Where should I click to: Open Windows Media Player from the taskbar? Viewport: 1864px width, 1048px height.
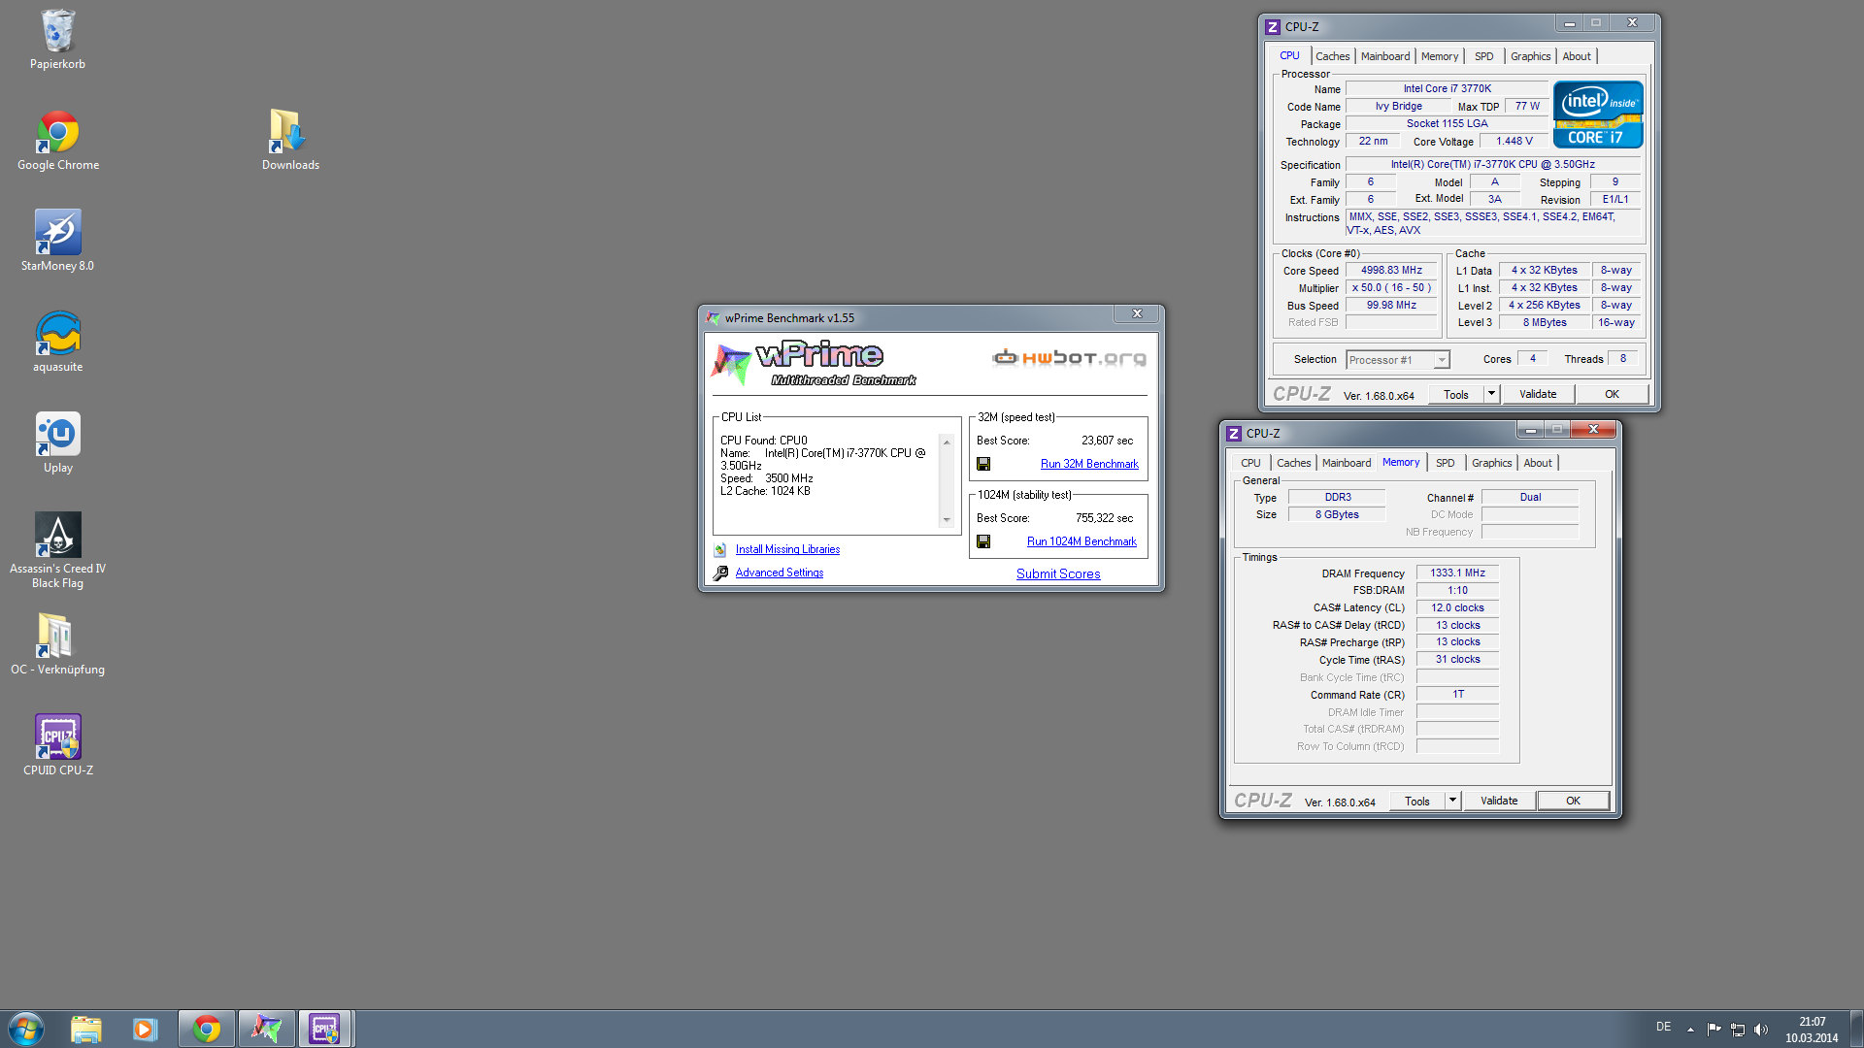[x=145, y=1029]
